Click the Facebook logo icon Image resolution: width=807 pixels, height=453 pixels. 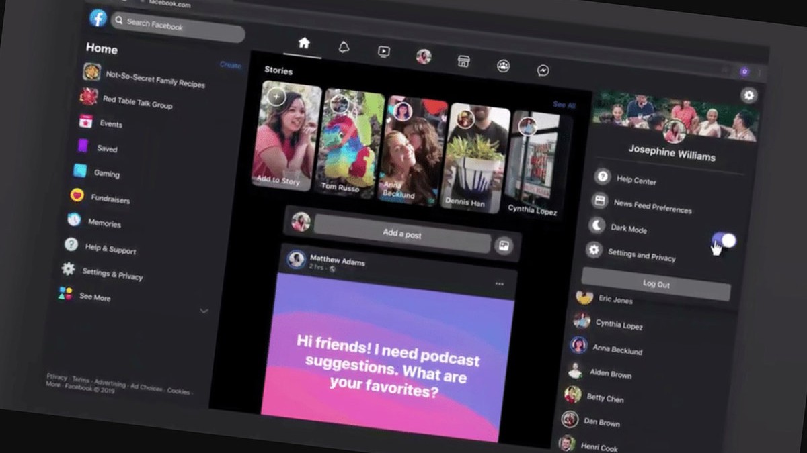pyautogui.click(x=98, y=18)
